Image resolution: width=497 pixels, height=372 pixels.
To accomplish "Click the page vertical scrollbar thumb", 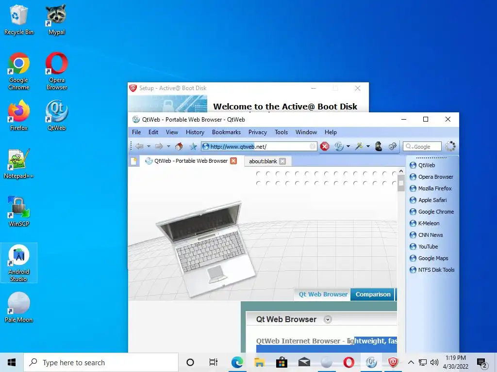I will pos(401,184).
